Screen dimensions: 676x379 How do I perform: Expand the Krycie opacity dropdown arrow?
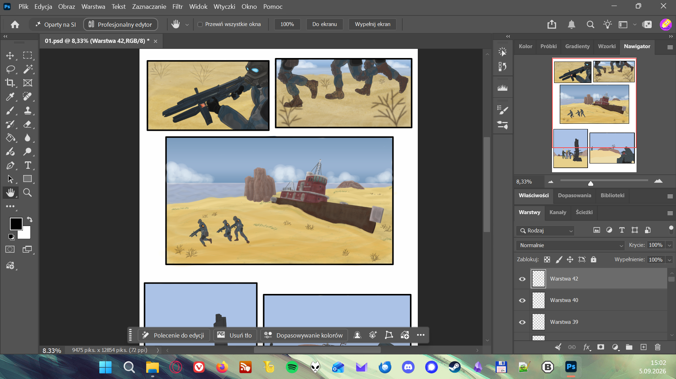click(669, 245)
